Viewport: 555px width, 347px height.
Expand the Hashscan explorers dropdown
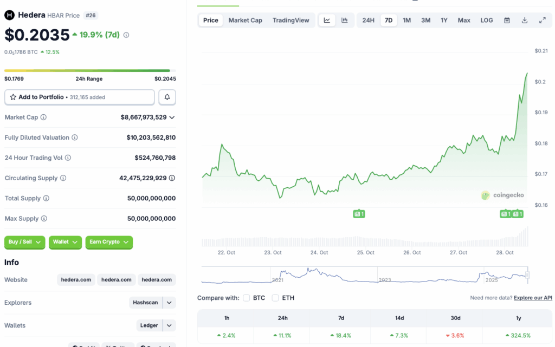click(x=170, y=303)
